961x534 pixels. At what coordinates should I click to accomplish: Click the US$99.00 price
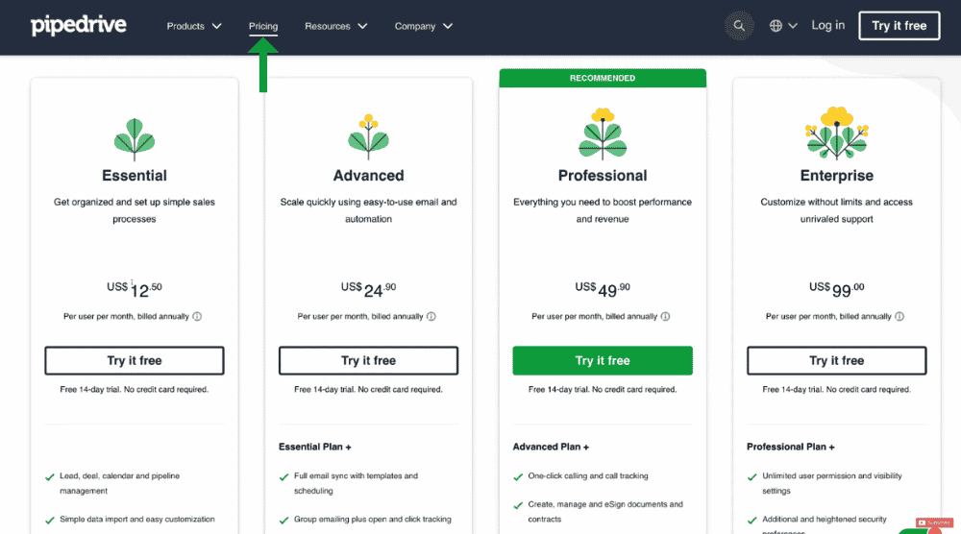(x=837, y=289)
